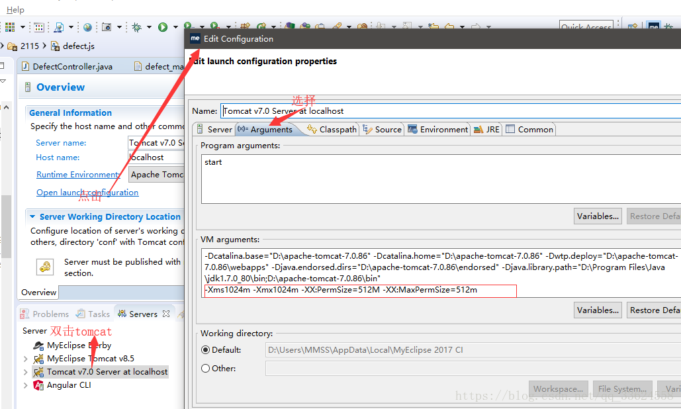Switch to the JRE tab

pos(486,130)
